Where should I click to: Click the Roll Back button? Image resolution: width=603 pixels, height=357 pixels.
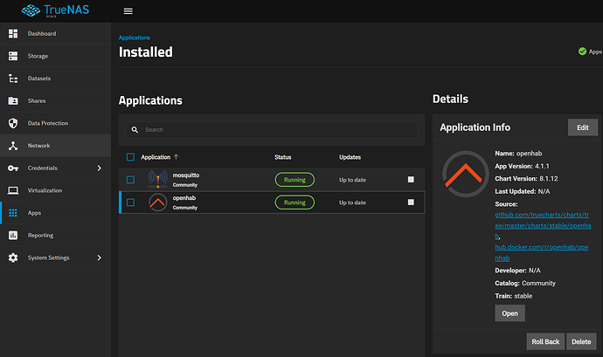[545, 341]
